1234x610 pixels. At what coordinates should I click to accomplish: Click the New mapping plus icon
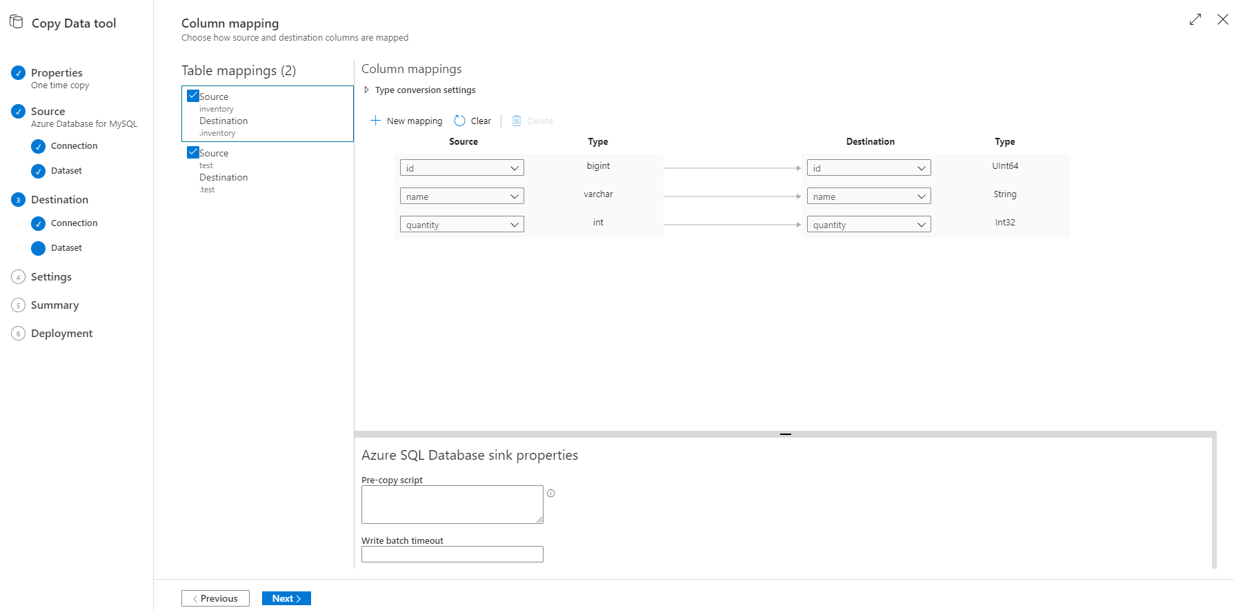click(x=375, y=121)
